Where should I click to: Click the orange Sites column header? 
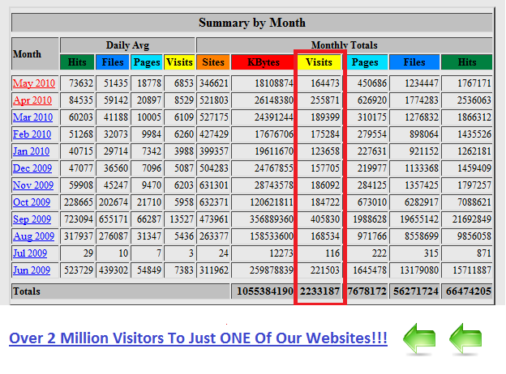tap(213, 62)
